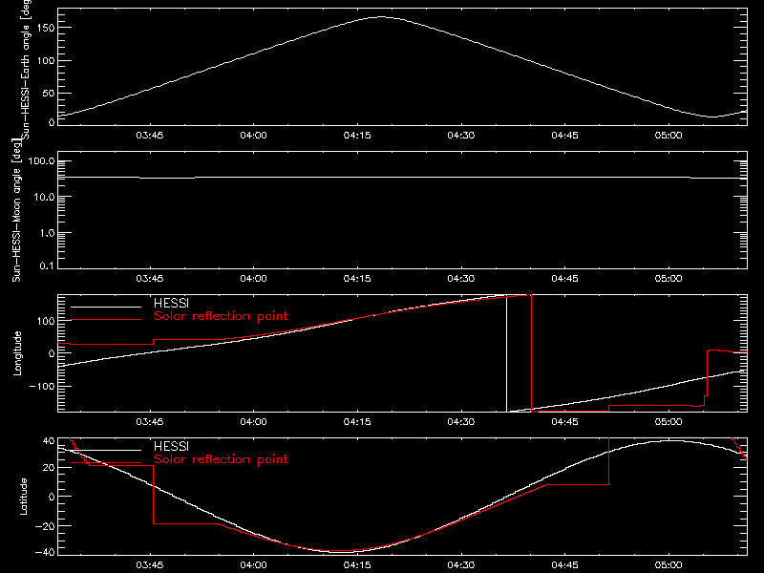Click '04:00' under the Earth angle plot

[x=253, y=135]
